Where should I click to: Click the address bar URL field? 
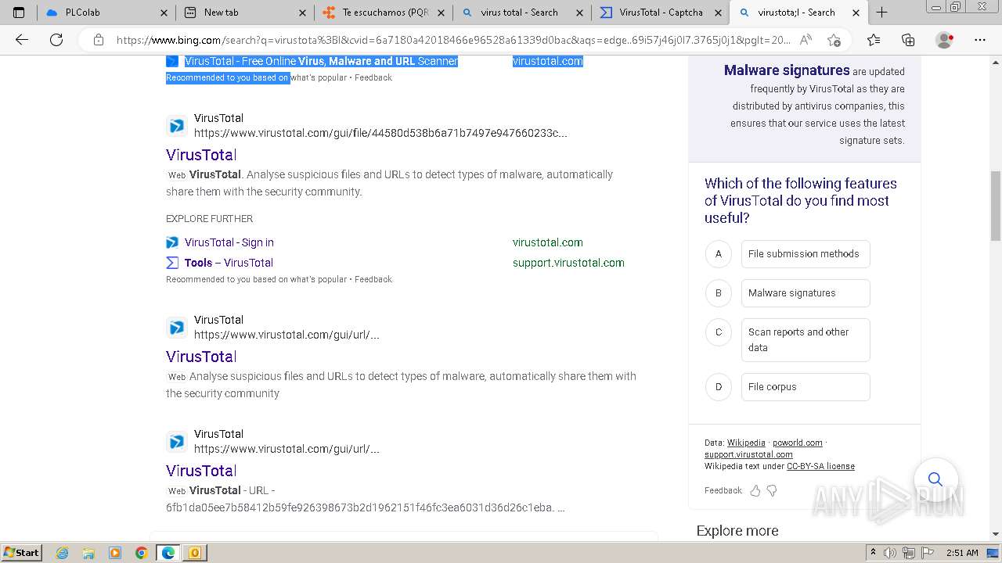(x=452, y=40)
